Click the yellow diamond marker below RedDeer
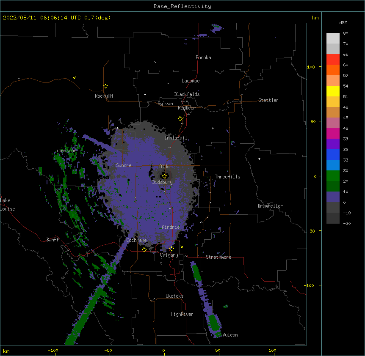This screenshot has height=356, width=365. point(180,118)
